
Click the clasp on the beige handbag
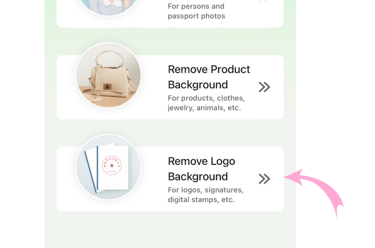(107, 87)
